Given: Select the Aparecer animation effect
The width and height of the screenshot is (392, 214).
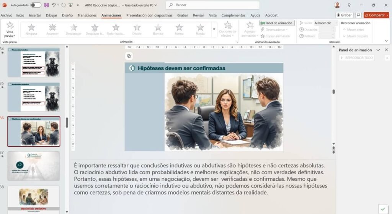Looking at the screenshot, I should (x=52, y=29).
